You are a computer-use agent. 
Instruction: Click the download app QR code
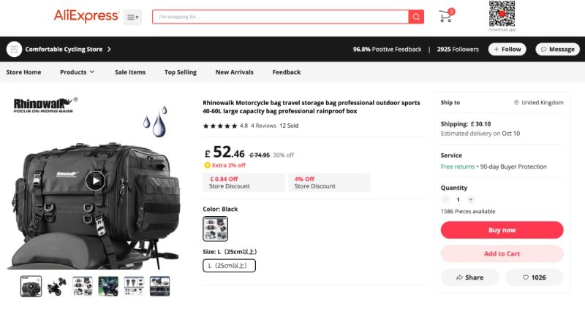[502, 14]
